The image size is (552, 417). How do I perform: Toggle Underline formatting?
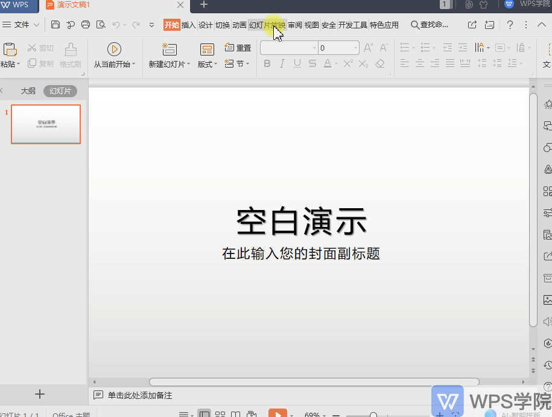tap(297, 63)
